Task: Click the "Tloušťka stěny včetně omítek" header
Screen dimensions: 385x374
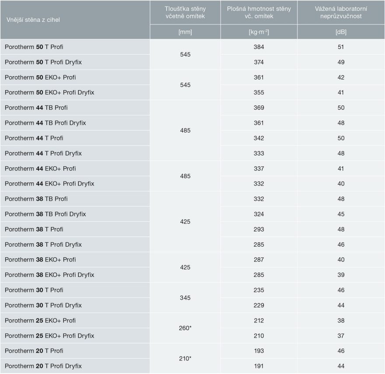Action: click(185, 12)
